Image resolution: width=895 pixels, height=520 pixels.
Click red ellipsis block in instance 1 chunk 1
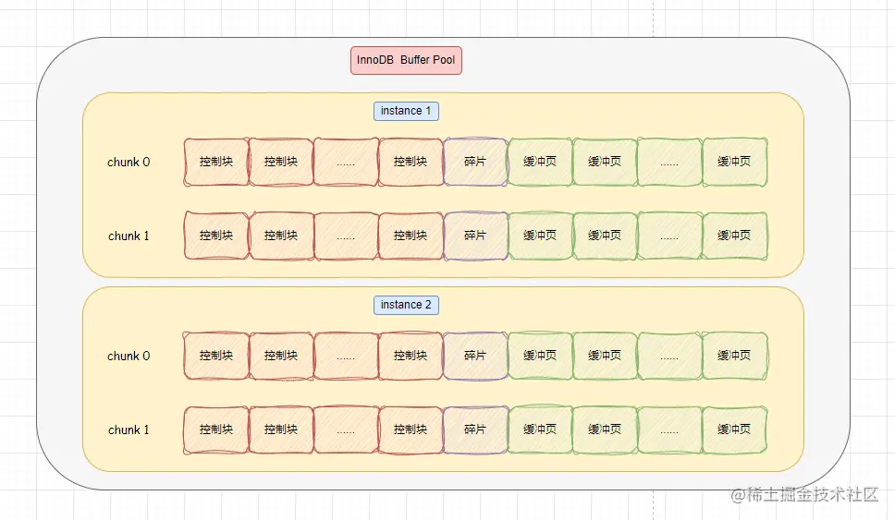(346, 236)
